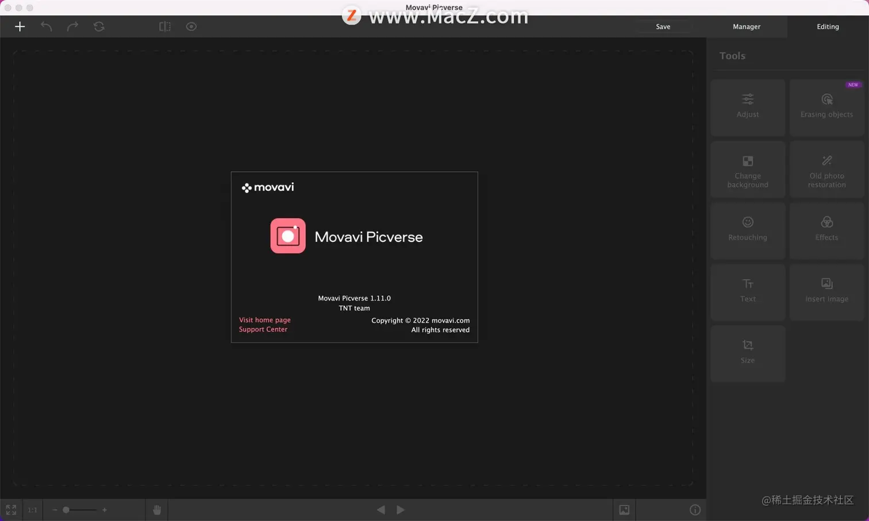The height and width of the screenshot is (521, 869).
Task: Open the Support Center link
Action: click(263, 329)
